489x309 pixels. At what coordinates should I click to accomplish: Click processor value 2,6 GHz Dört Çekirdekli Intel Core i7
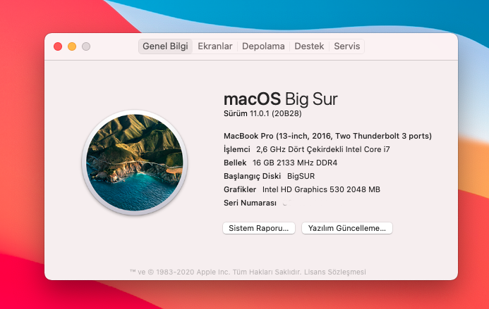pyautogui.click(x=323, y=149)
